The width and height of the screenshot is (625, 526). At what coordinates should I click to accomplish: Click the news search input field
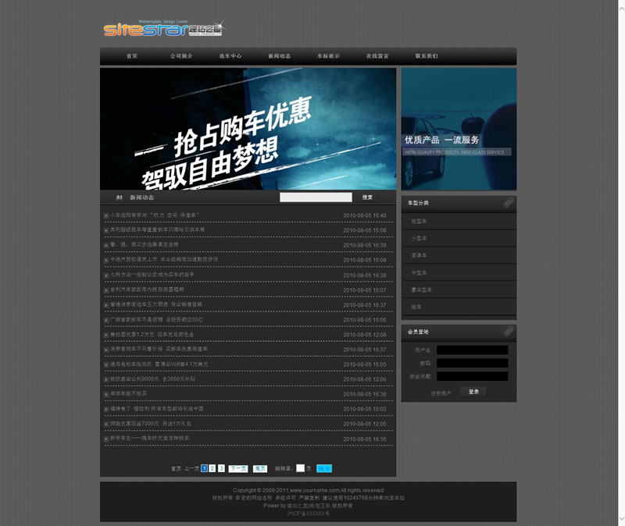(316, 197)
